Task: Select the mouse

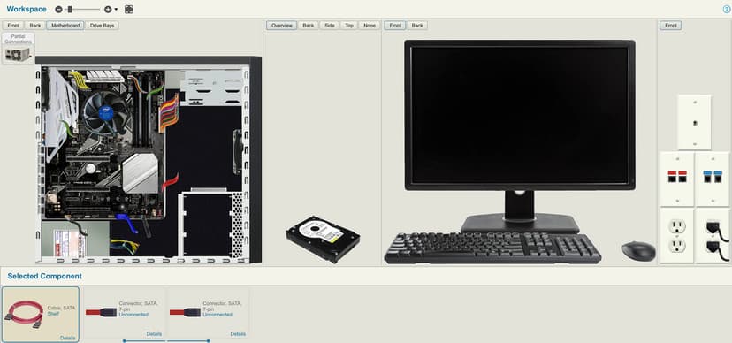Action: click(638, 250)
